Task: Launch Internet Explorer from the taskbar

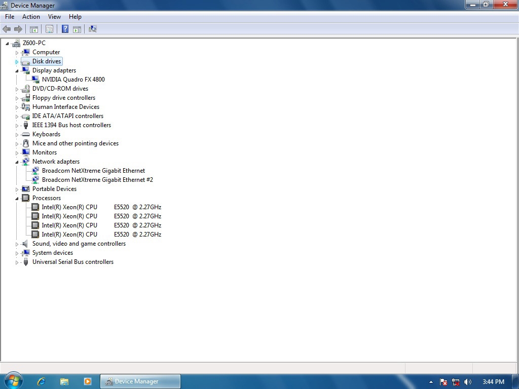Action: (x=42, y=381)
